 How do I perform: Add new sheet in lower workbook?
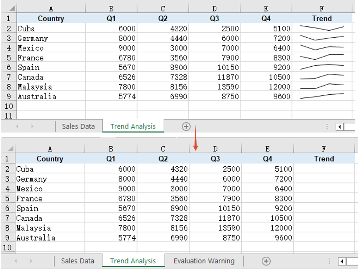266,261
